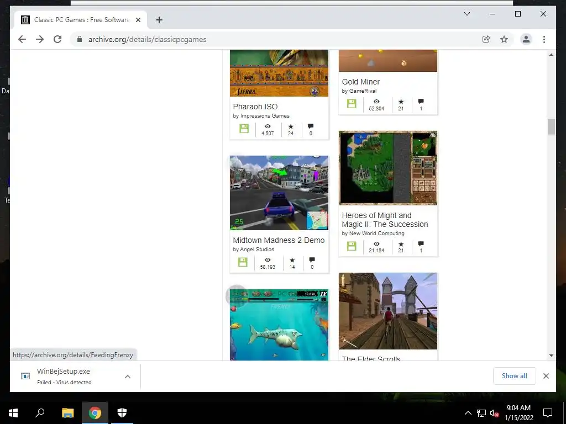The image size is (566, 424).
Task: Open Windows Security from the taskbar
Action: [x=122, y=413]
